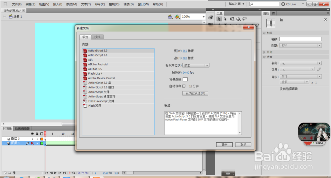Click the 设为默认值(M) button
The image size is (331, 178).
coord(195,93)
